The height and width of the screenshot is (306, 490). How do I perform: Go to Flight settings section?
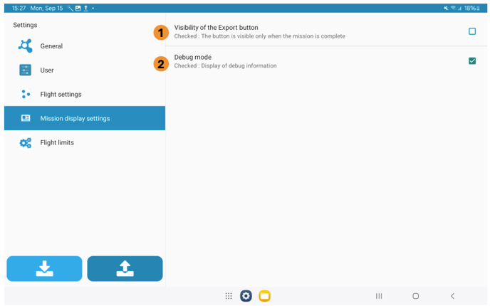click(x=61, y=95)
